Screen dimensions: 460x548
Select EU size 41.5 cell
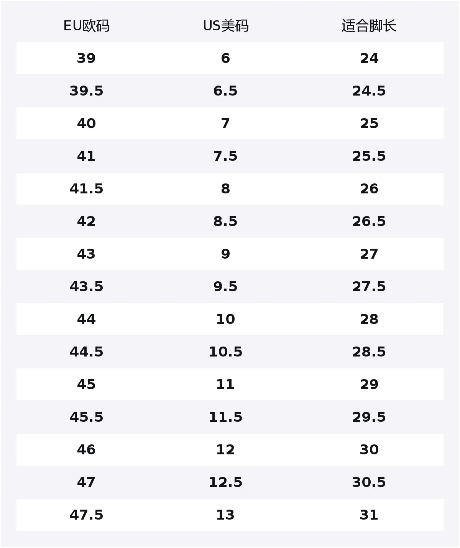tap(86, 189)
